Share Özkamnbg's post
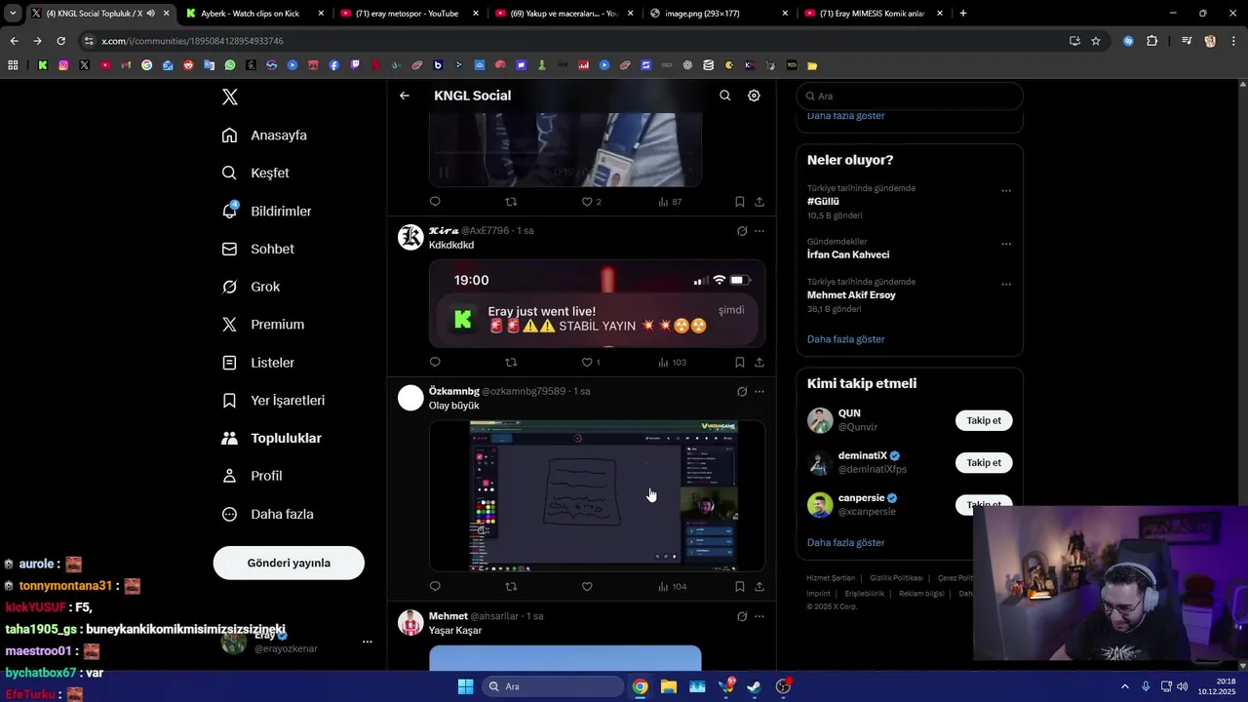This screenshot has width=1248, height=702. point(760,586)
